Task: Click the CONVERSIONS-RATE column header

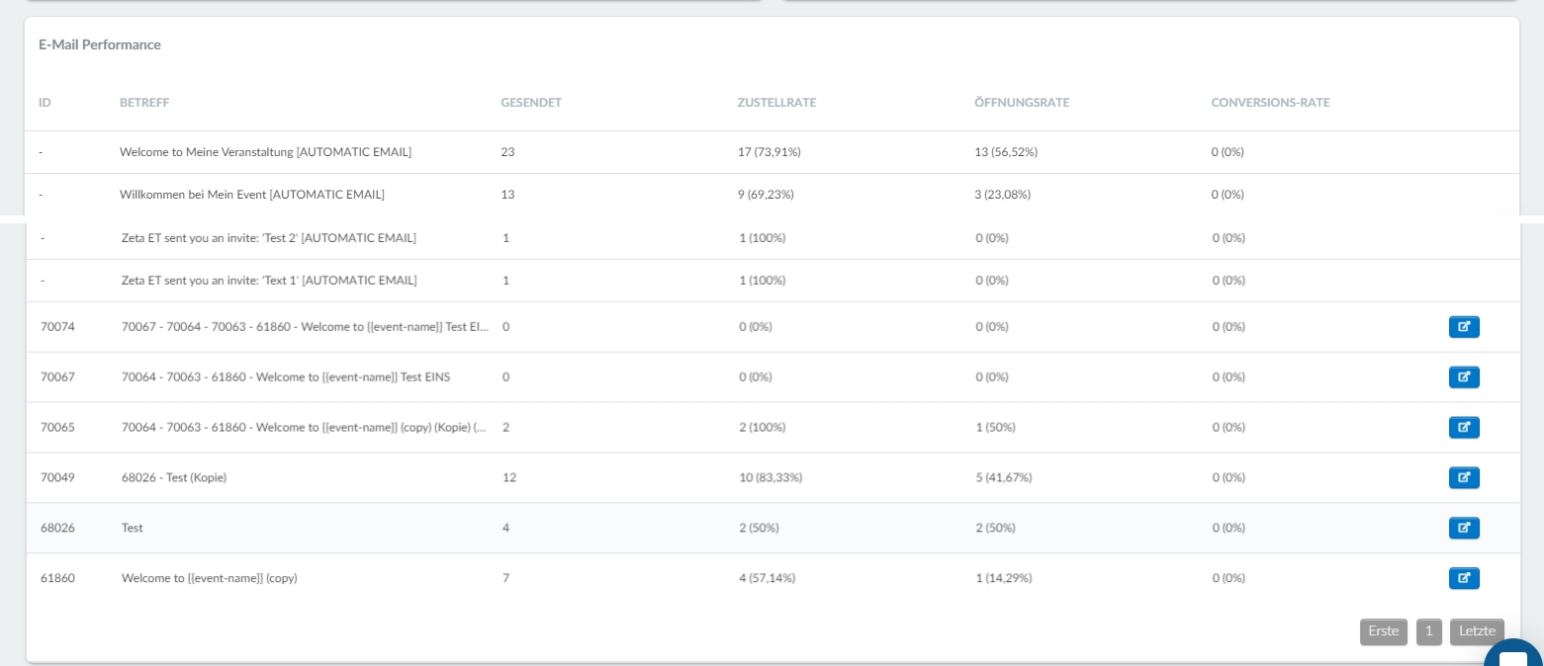Action: point(1270,103)
